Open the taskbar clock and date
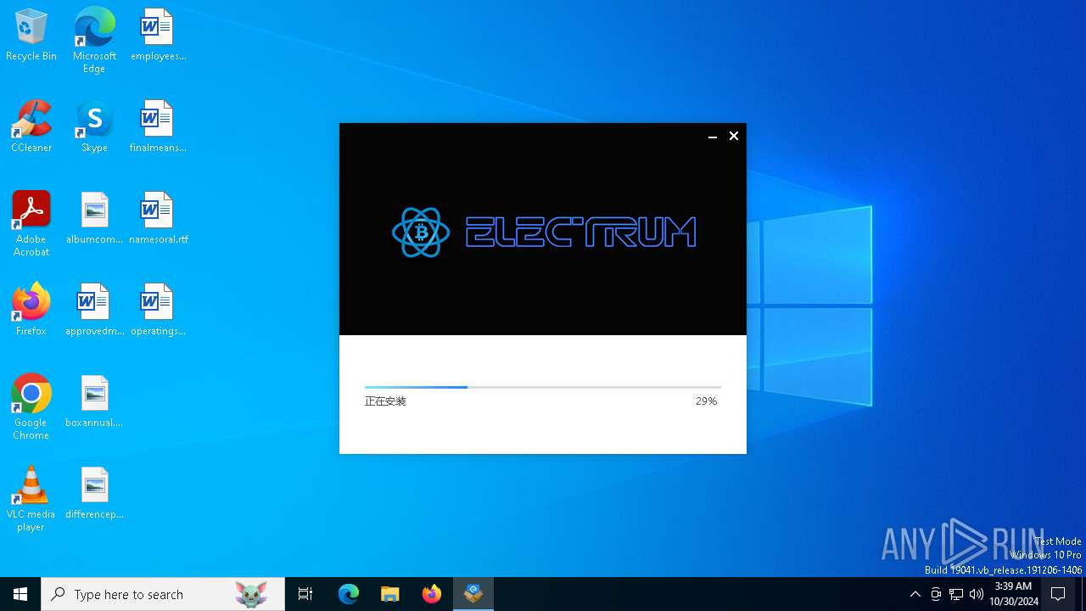Viewport: 1086px width, 611px height. (1014, 594)
